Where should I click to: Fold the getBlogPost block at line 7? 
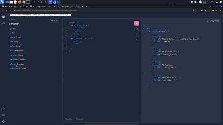tap(68, 38)
